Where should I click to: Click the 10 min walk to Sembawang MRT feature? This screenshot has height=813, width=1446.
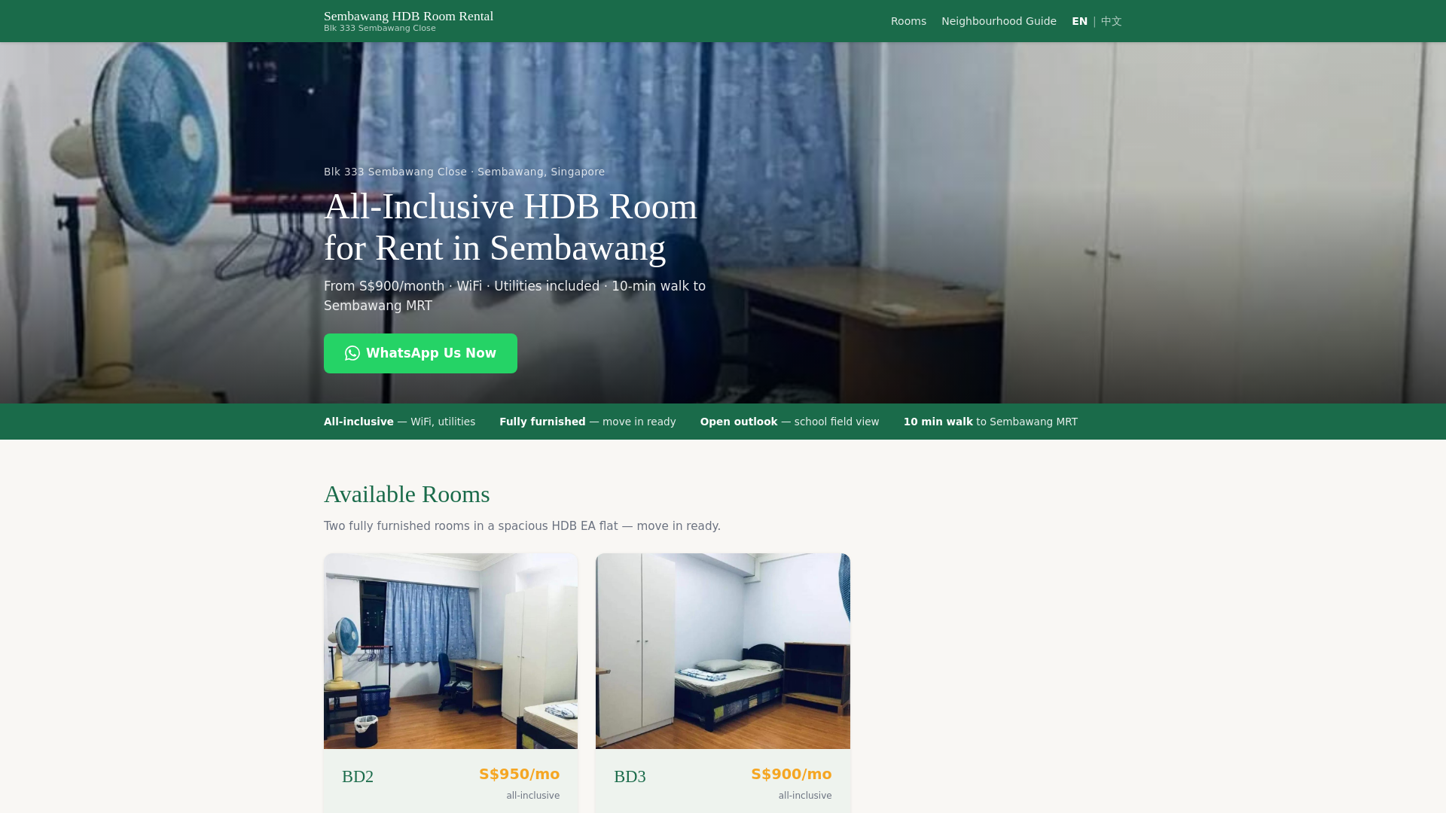pos(990,422)
